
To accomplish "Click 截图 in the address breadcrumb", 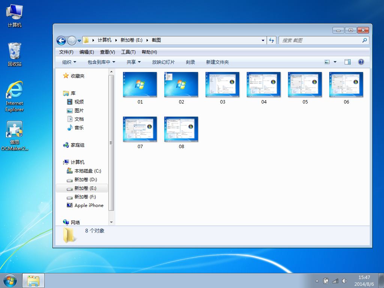I will (x=156, y=40).
